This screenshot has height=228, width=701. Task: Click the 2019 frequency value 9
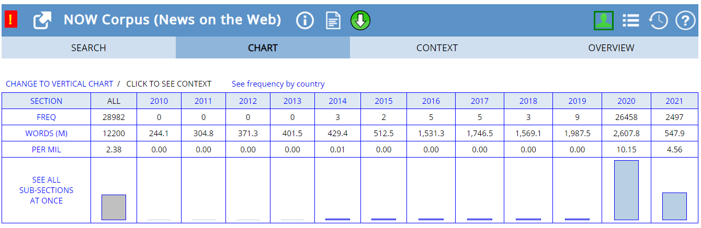click(x=577, y=117)
